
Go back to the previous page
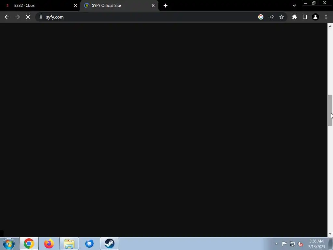[x=7, y=17]
